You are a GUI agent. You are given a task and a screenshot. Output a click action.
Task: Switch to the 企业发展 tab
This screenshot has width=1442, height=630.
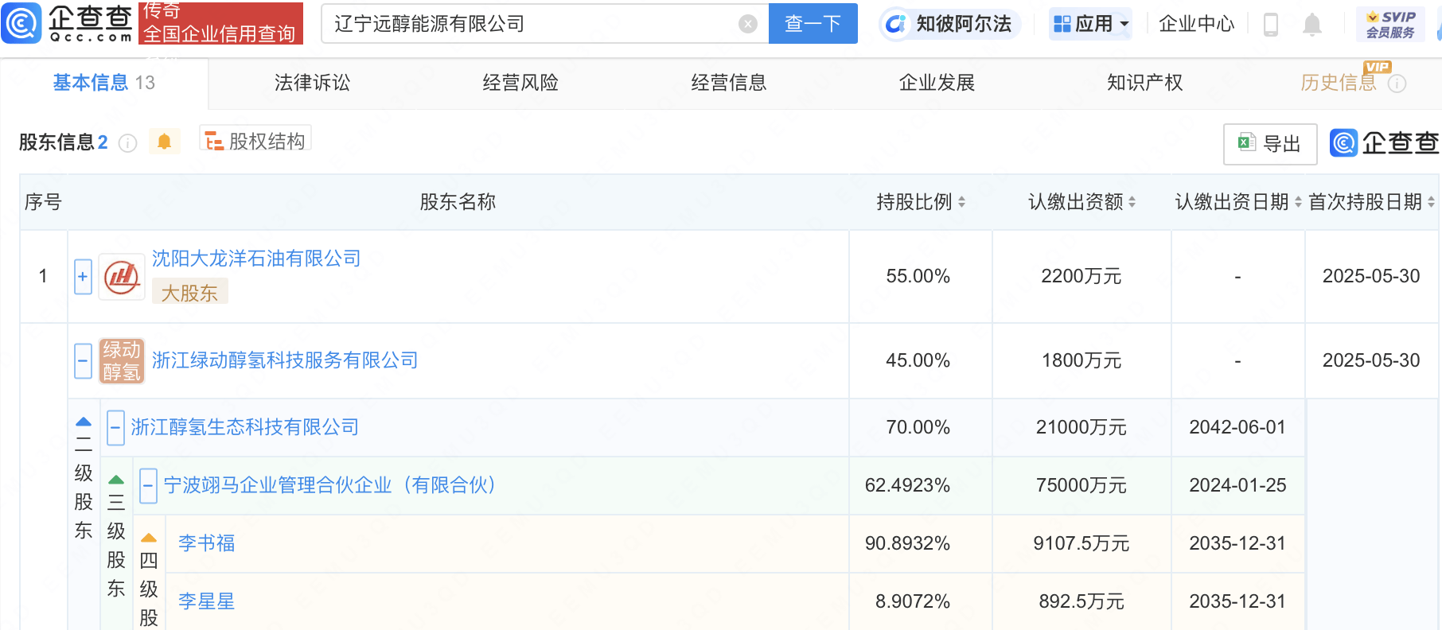pyautogui.click(x=937, y=83)
